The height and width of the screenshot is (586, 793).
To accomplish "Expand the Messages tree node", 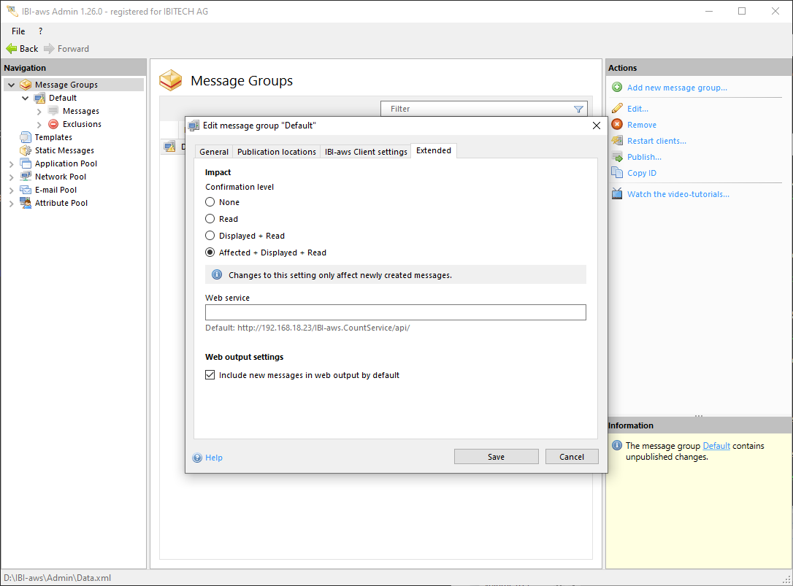I will [x=39, y=111].
